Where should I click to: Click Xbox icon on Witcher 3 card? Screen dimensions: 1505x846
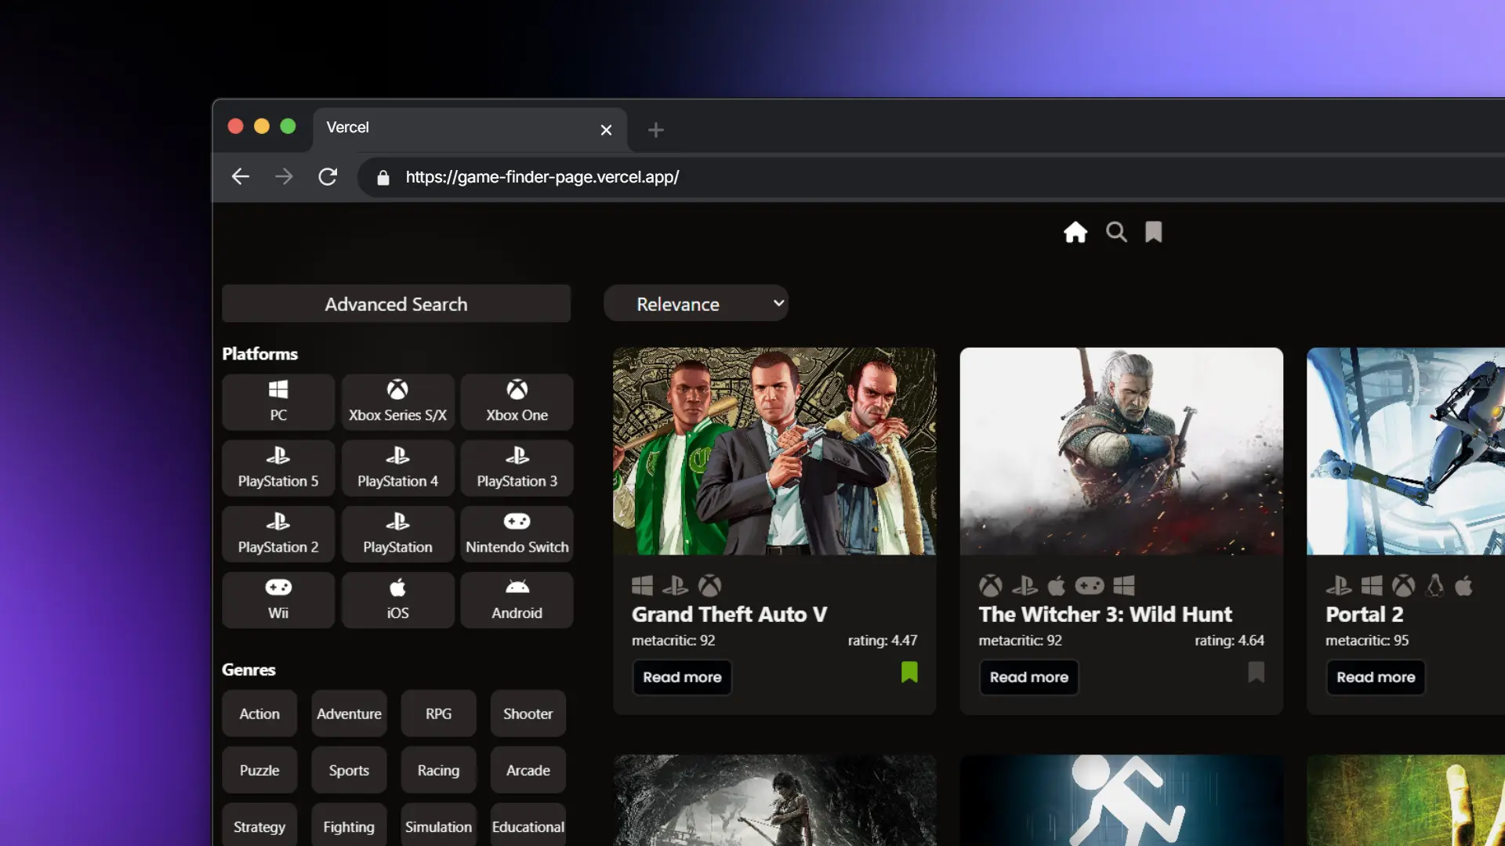click(991, 585)
